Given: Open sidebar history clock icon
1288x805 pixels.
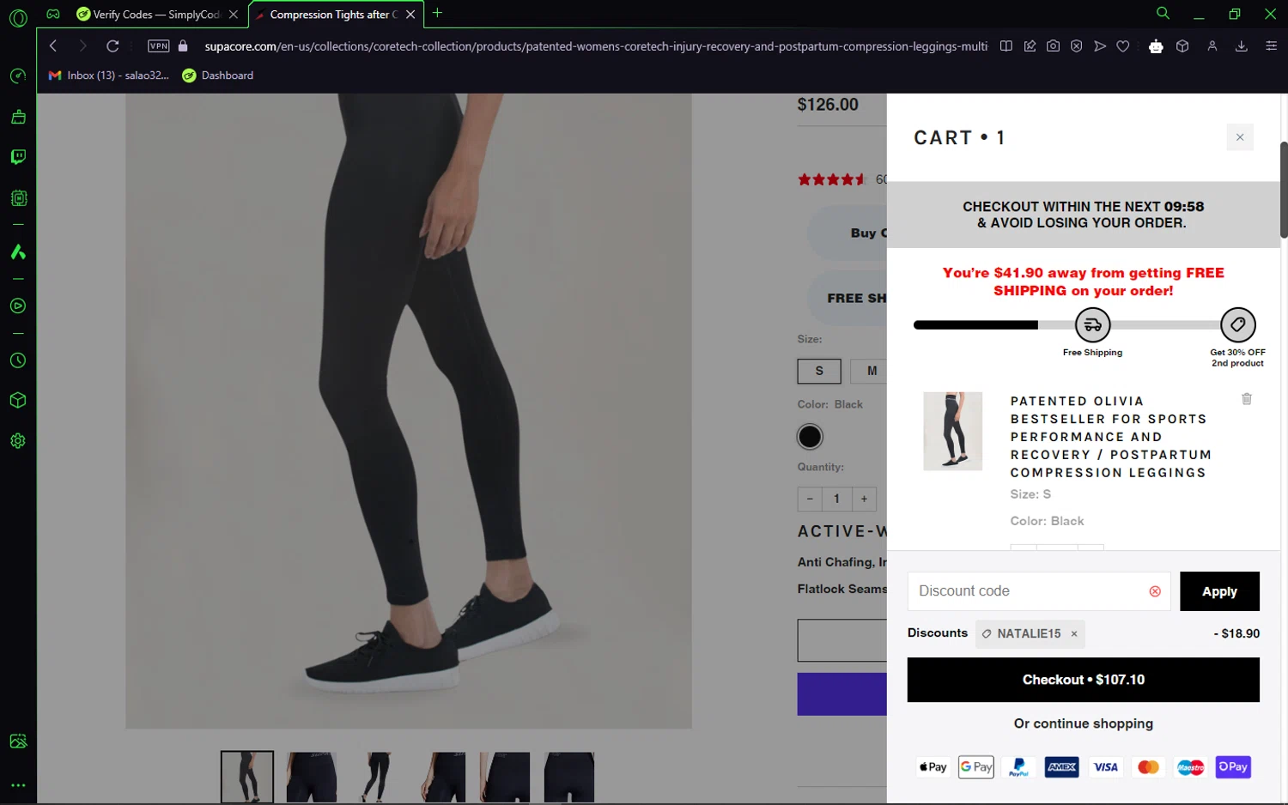Looking at the screenshot, I should (x=18, y=360).
